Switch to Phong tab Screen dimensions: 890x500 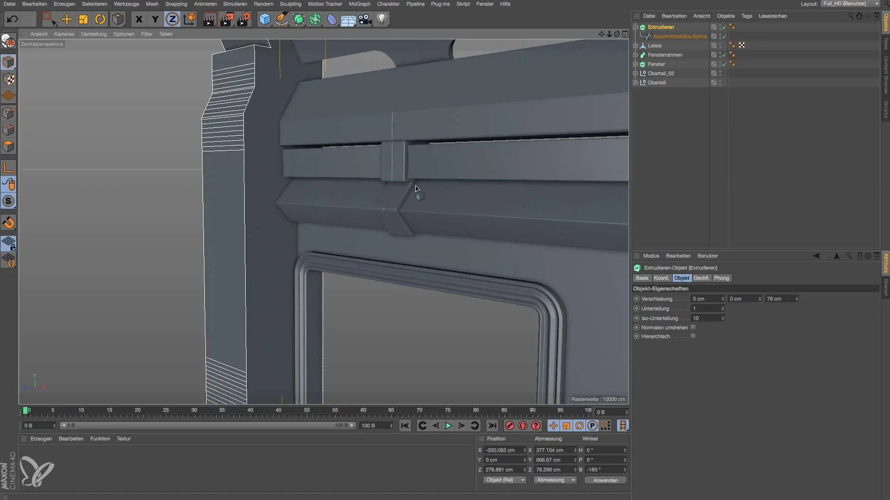(x=721, y=278)
